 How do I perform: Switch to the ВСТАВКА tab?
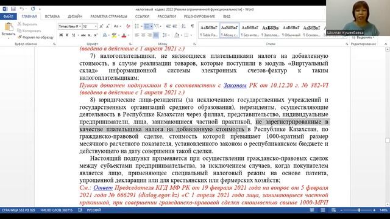52,16
